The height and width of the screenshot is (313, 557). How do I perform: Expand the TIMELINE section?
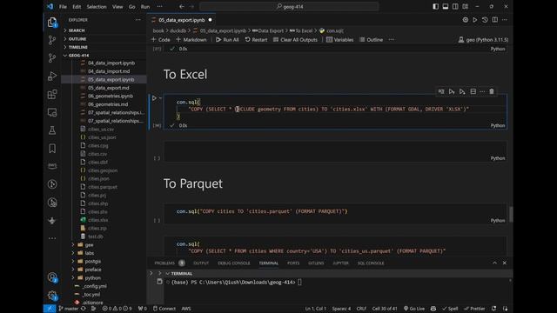(78, 47)
